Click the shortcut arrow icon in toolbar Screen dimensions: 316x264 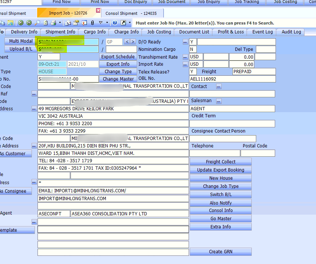coord(123,23)
